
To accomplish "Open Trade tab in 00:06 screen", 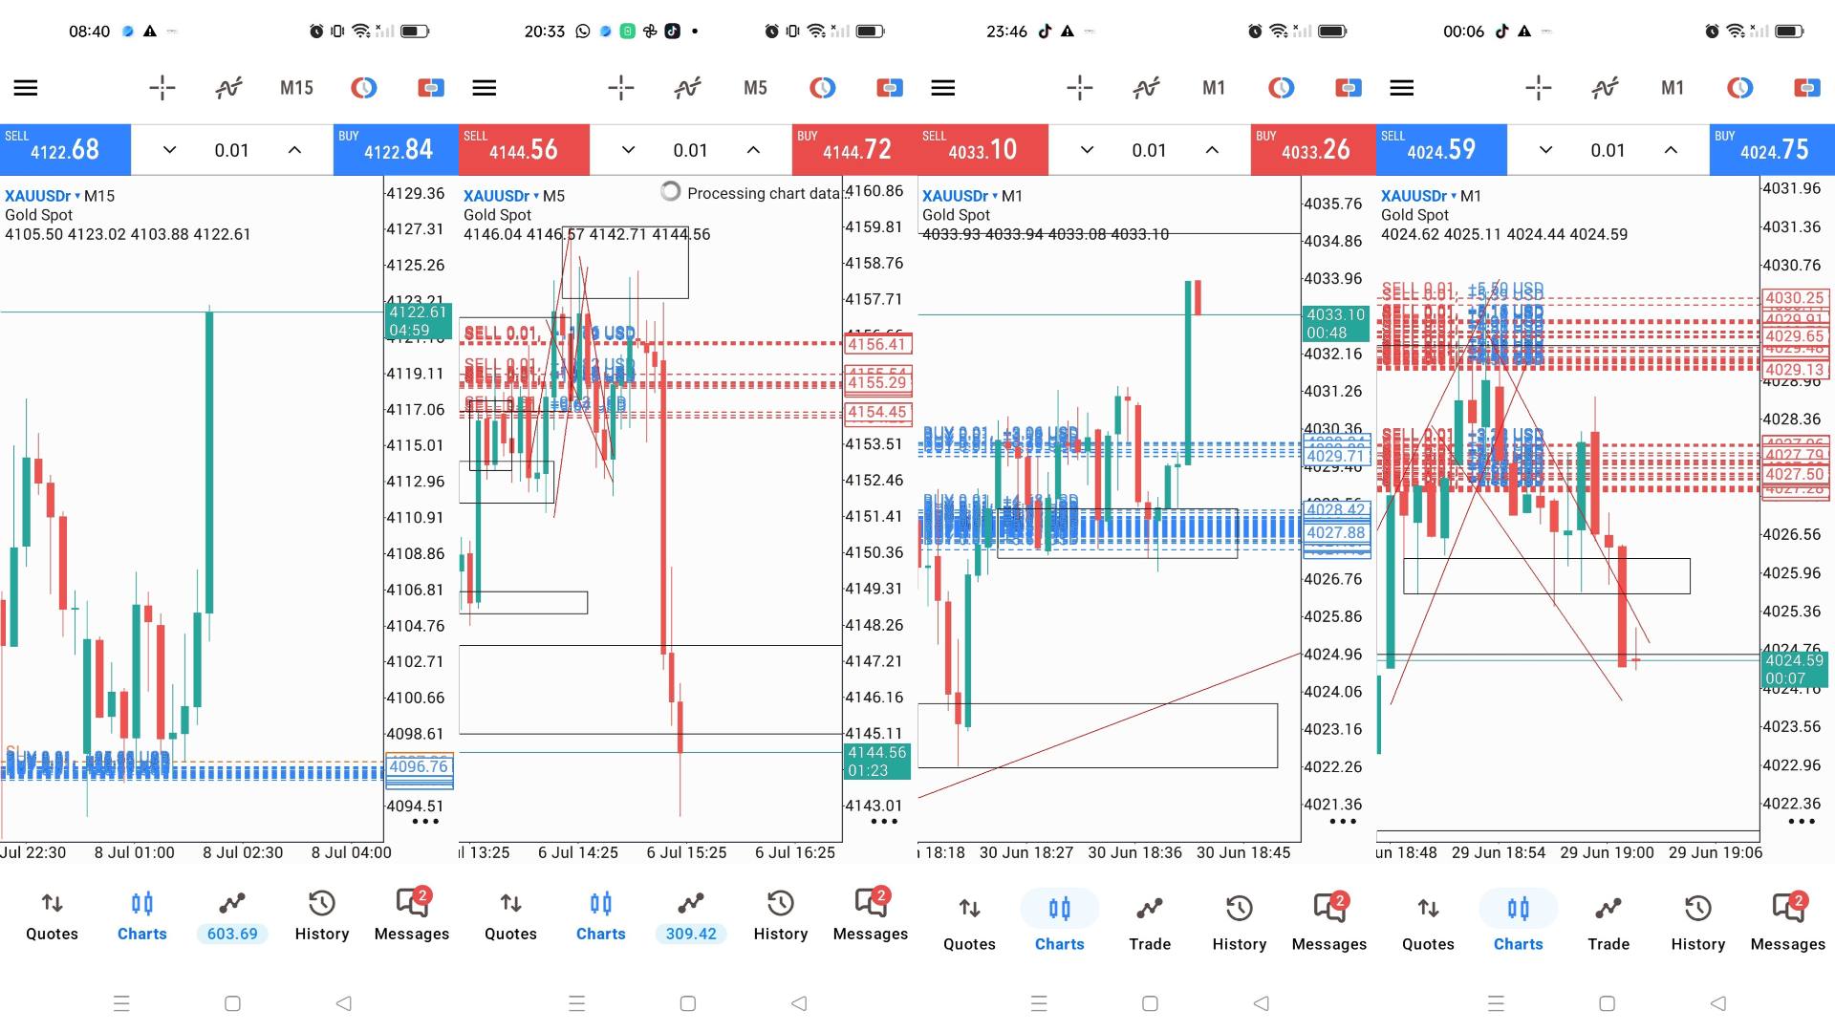I will click(x=1608, y=923).
